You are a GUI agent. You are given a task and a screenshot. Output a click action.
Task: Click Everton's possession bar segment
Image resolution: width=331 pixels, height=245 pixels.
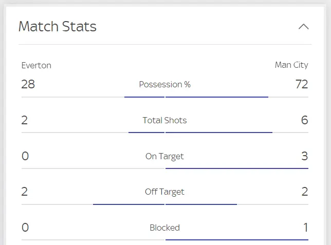(144, 97)
